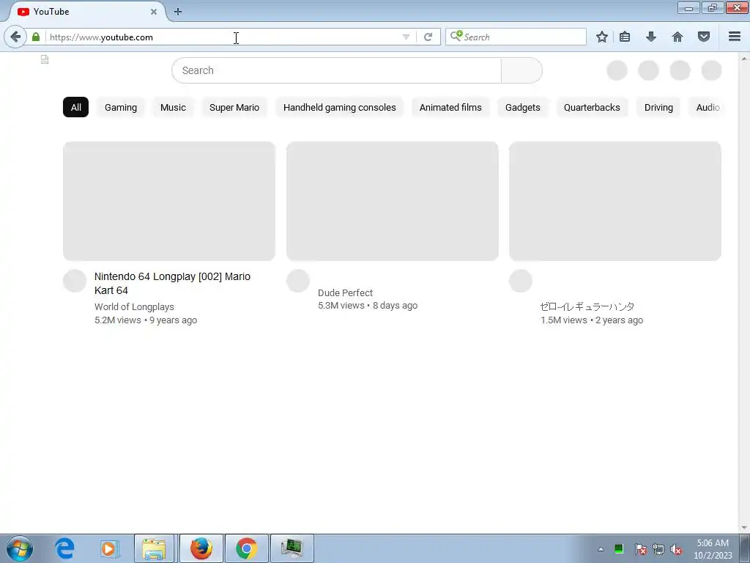Launch Internet Explorer from the taskbar

(64, 548)
